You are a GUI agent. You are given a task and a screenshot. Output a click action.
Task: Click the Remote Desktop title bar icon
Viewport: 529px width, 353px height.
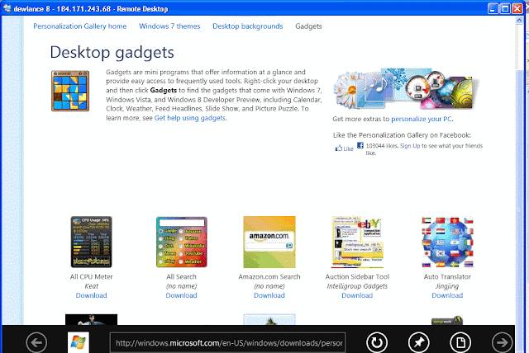click(x=7, y=8)
